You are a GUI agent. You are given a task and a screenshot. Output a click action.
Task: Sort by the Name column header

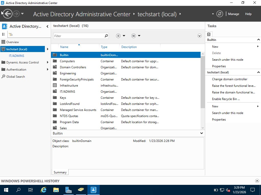coord(64,47)
